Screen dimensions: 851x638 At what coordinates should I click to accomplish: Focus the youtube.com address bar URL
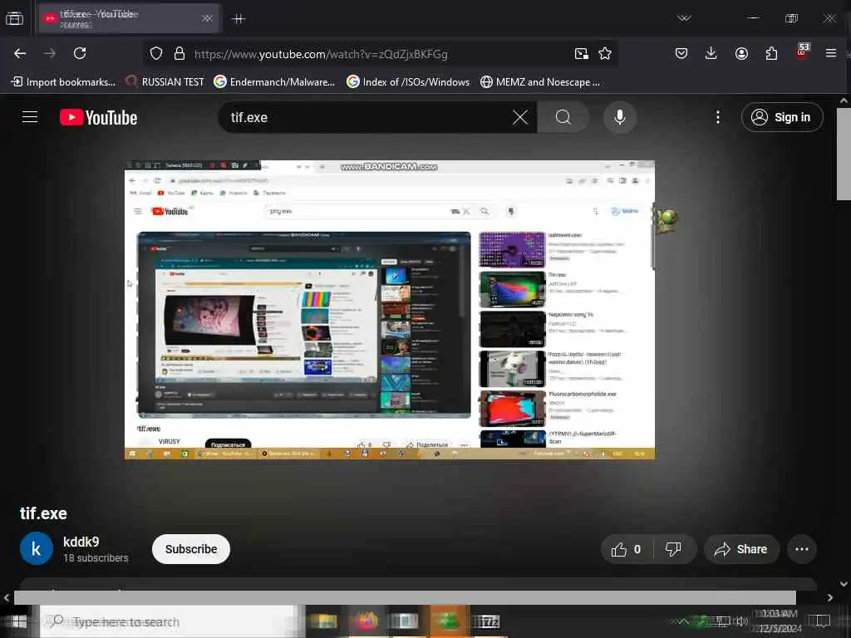[x=321, y=54]
